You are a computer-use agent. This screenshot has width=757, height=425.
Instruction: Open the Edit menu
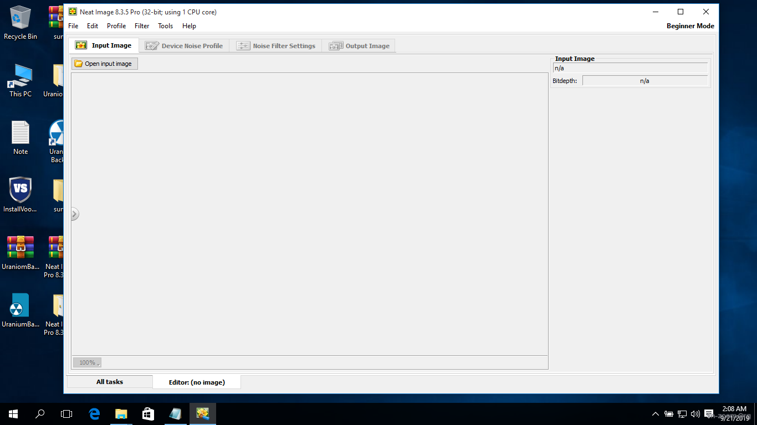93,26
